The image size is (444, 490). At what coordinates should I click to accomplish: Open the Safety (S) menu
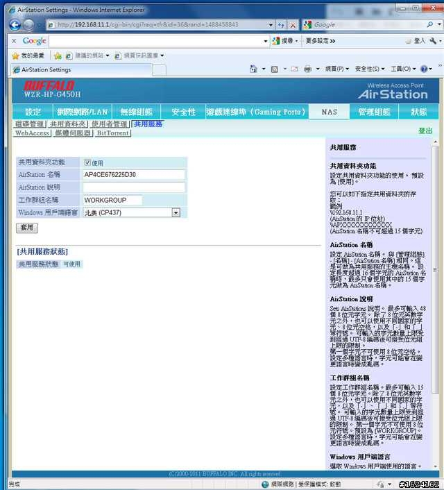pyautogui.click(x=370, y=69)
